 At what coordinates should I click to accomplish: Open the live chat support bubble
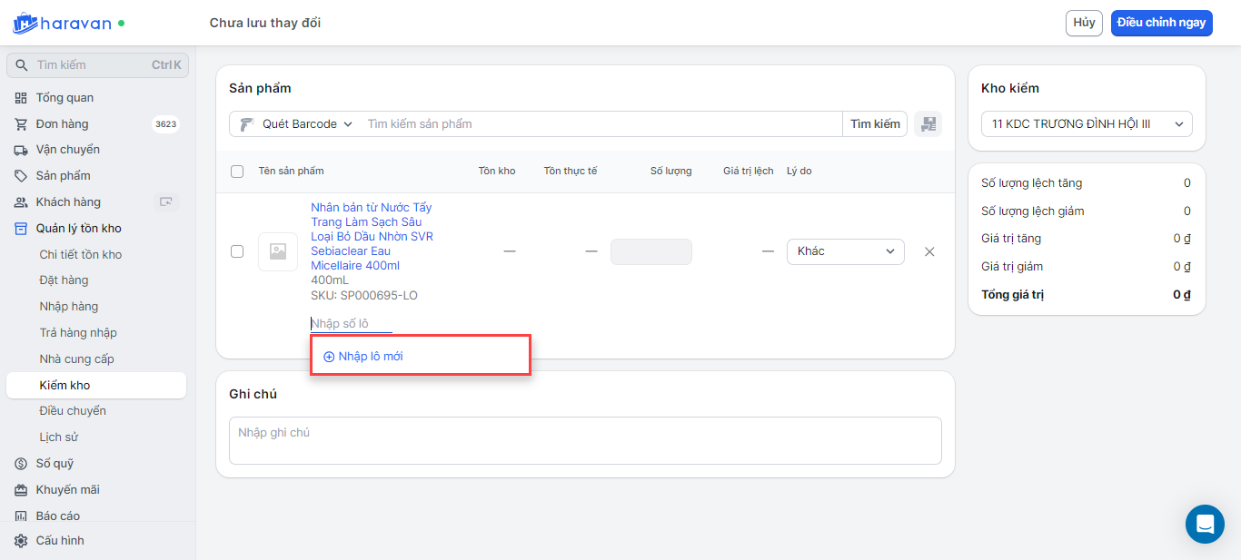[x=1205, y=524]
